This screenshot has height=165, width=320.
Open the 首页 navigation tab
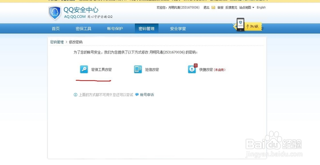pyautogui.click(x=56, y=28)
